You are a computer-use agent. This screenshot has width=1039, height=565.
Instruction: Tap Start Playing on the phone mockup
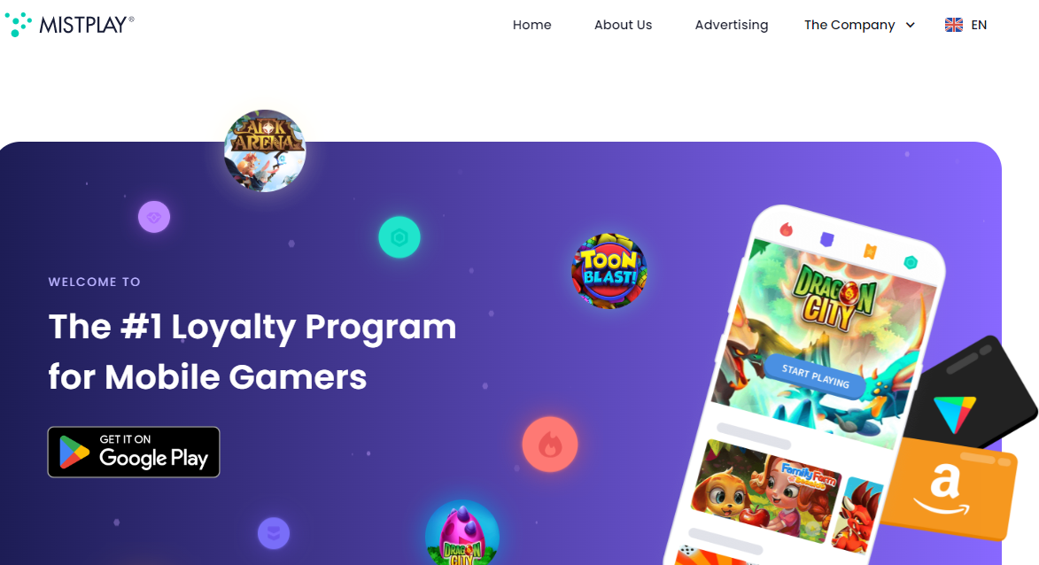815,376
